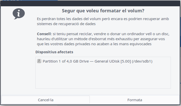Click the 'sistemes de recuperació de dades' line
The image size is (181, 106).
pyautogui.click(x=66, y=24)
